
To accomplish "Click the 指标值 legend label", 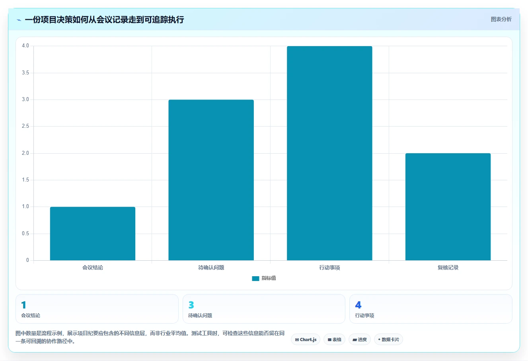I will (269, 278).
